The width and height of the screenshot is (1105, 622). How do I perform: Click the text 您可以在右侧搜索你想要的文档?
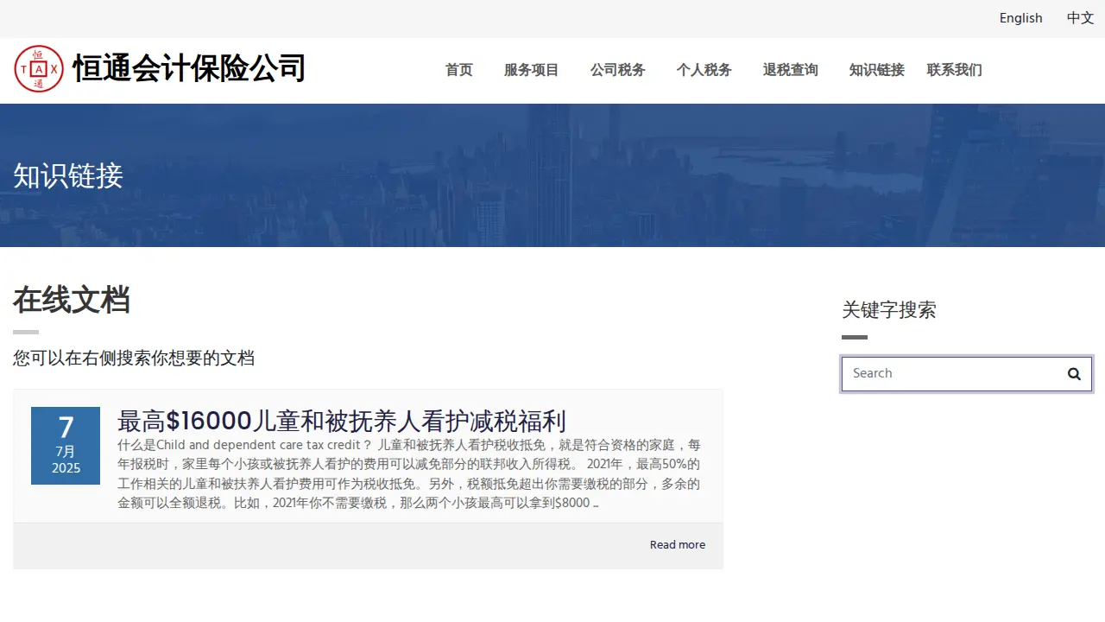tap(134, 359)
